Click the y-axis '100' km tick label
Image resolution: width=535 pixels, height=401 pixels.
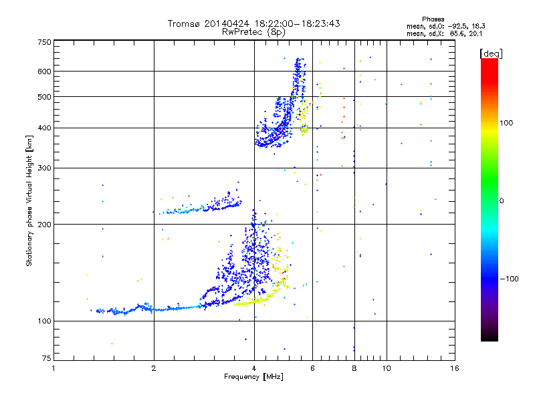[44, 321]
